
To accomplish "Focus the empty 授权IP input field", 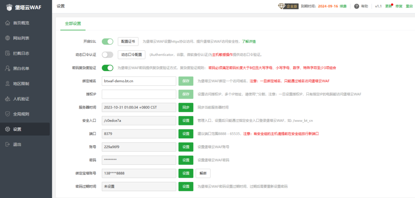I will 139,94.
